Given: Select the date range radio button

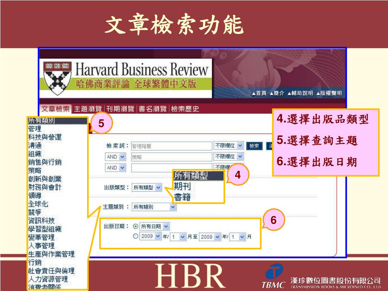Looking at the screenshot, I should tap(136, 236).
